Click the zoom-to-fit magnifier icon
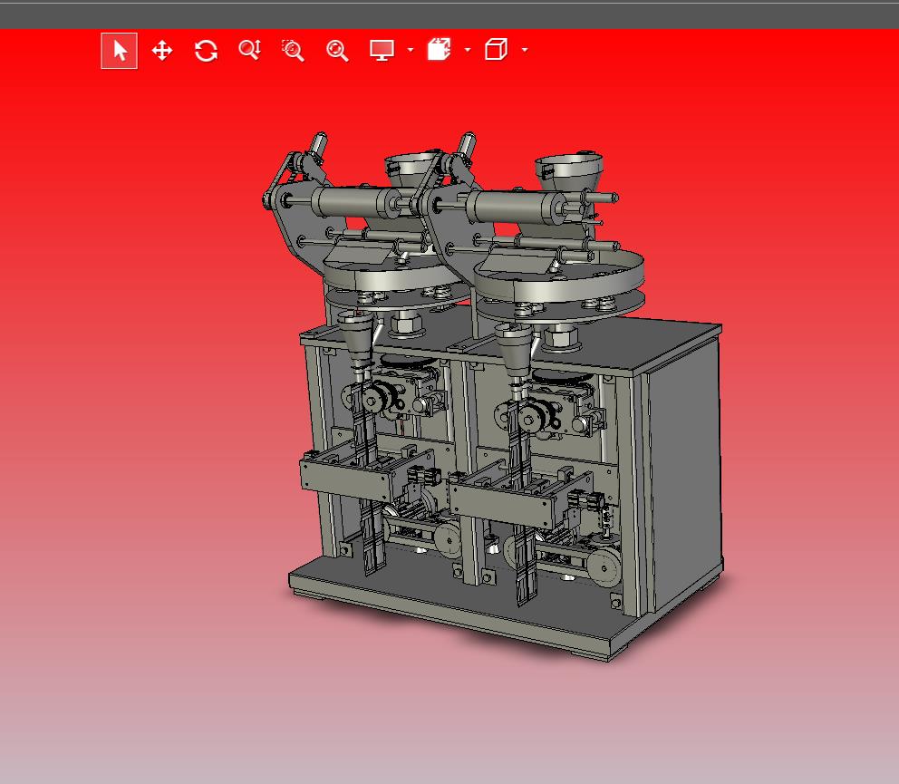Screen dimensions: 899x784 (x=337, y=51)
